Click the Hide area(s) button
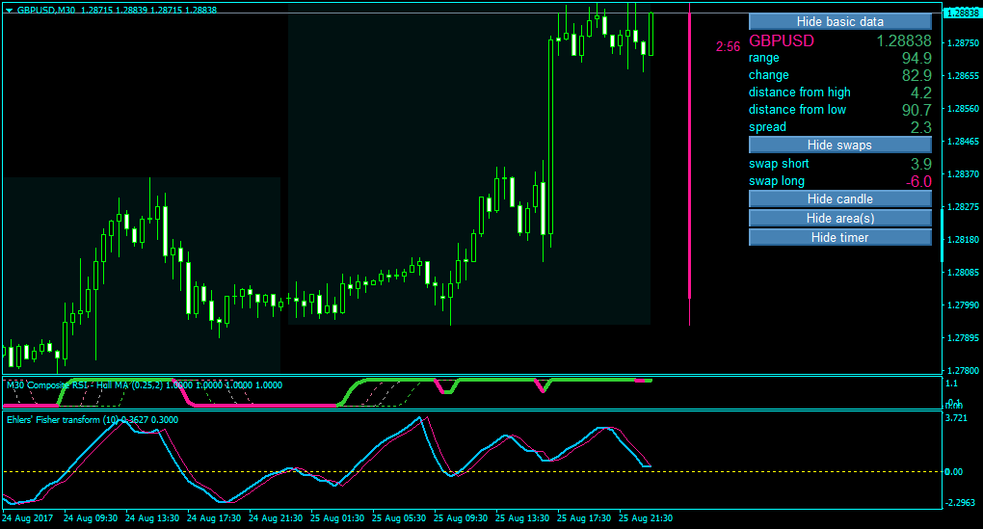Viewport: 983px width, 529px height. point(840,218)
